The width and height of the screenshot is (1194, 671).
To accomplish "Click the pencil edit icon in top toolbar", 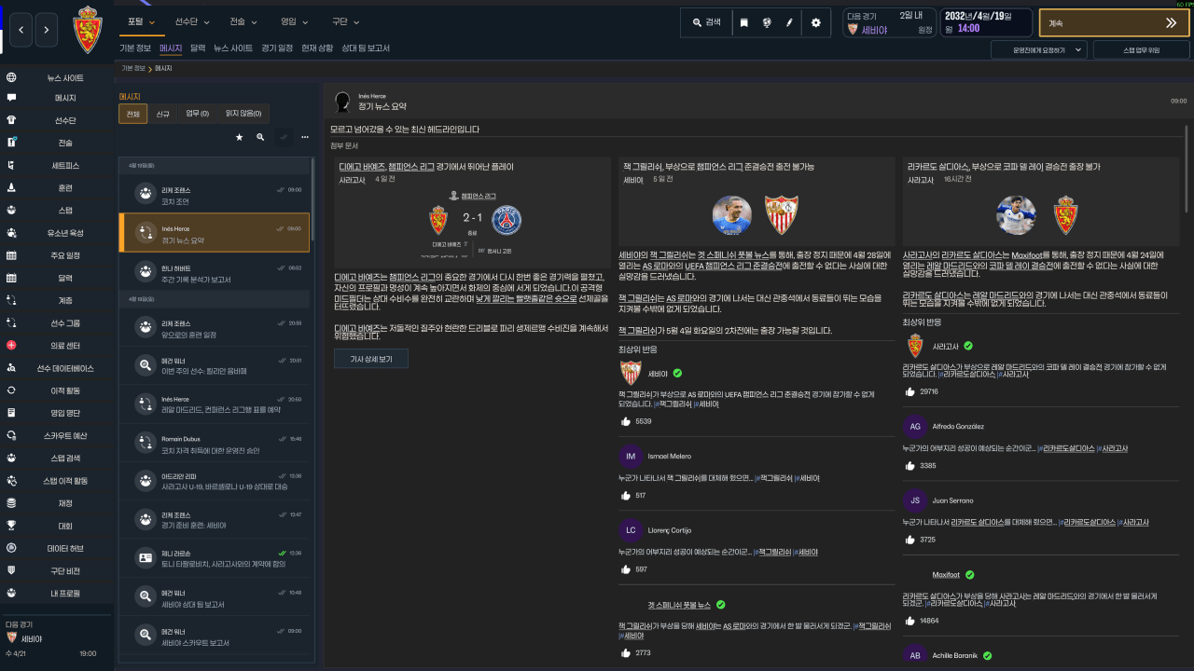I will [x=789, y=22].
